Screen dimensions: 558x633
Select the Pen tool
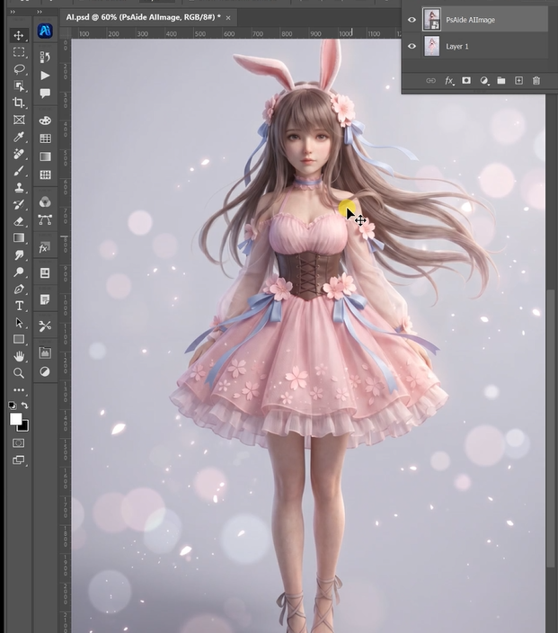[19, 289]
